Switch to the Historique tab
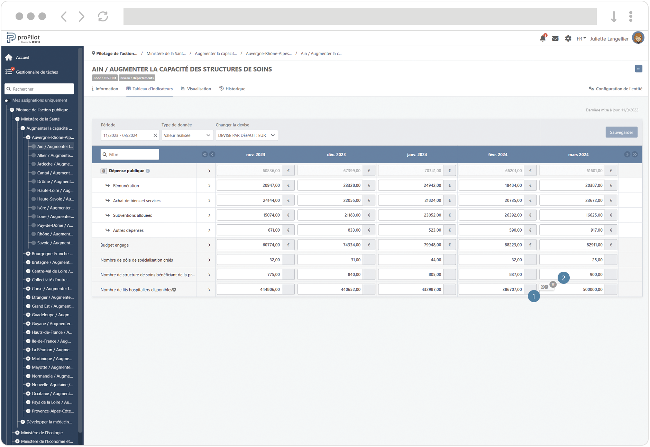 coord(232,89)
